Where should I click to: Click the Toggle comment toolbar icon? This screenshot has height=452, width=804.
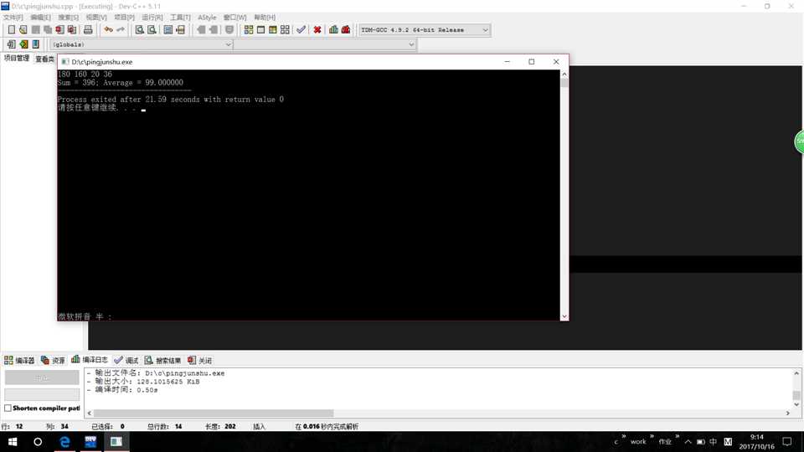(229, 30)
